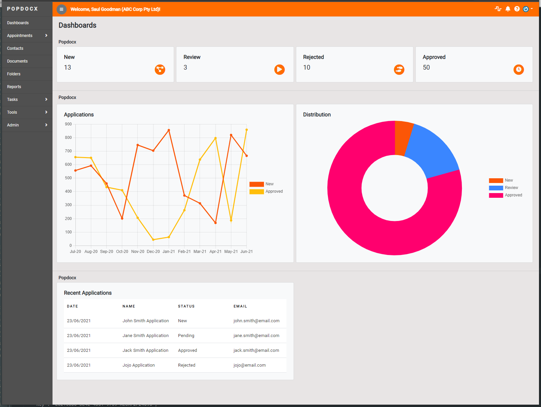Click the play icon on the Review card
Image resolution: width=541 pixels, height=407 pixels.
[279, 70]
